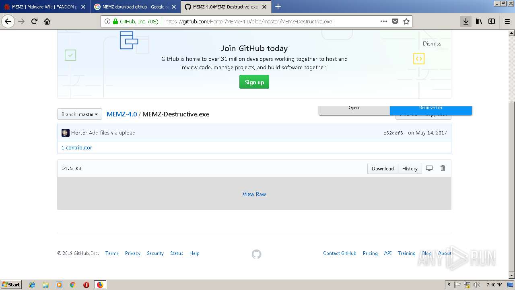The image size is (515, 290).
Task: Open Internet Explorer from the taskbar
Action: tap(32, 285)
